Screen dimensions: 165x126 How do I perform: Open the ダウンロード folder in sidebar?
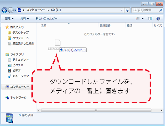[x=20, y=38]
